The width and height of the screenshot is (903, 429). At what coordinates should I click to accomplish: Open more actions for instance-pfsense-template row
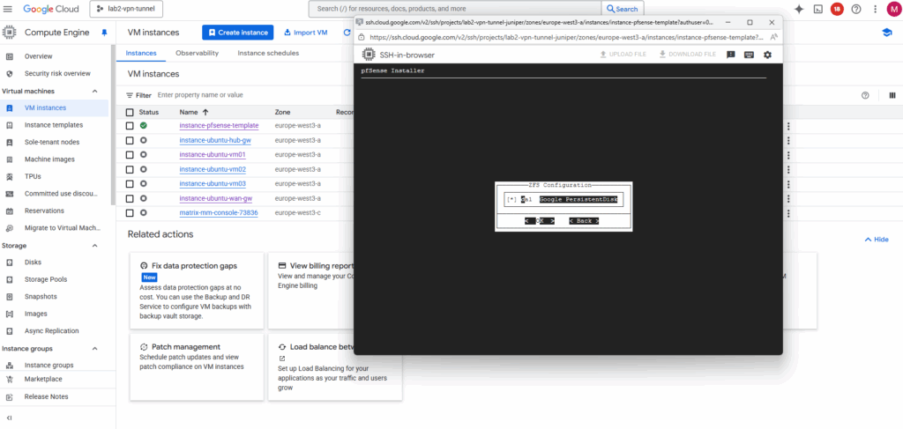point(788,127)
